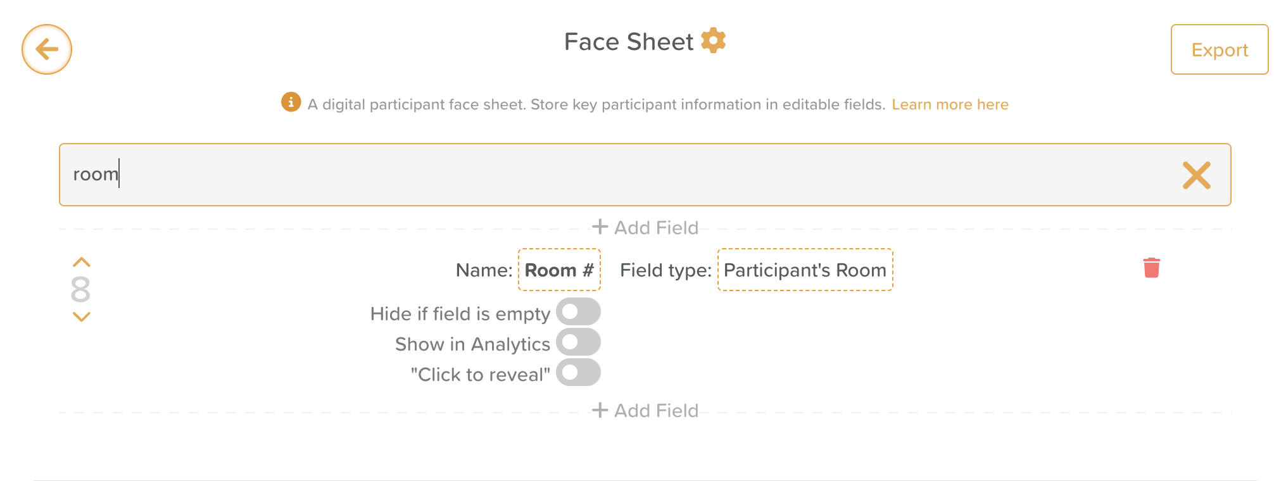Click Add Field below the Room # field
The height and width of the screenshot is (481, 1274).
click(x=645, y=411)
